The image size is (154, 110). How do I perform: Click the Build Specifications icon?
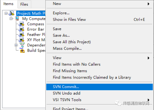pos(22,50)
